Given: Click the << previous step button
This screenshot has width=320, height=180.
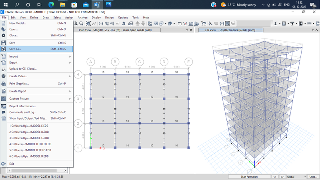Looking at the screenshot, I should coord(275,176).
